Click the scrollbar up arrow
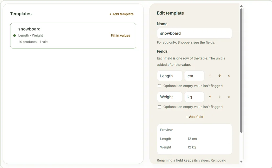 (241, 6)
